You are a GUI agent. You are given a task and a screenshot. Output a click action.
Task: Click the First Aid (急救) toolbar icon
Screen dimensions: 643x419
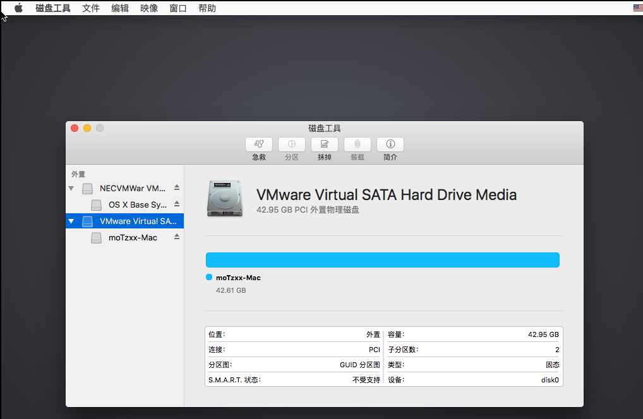259,144
